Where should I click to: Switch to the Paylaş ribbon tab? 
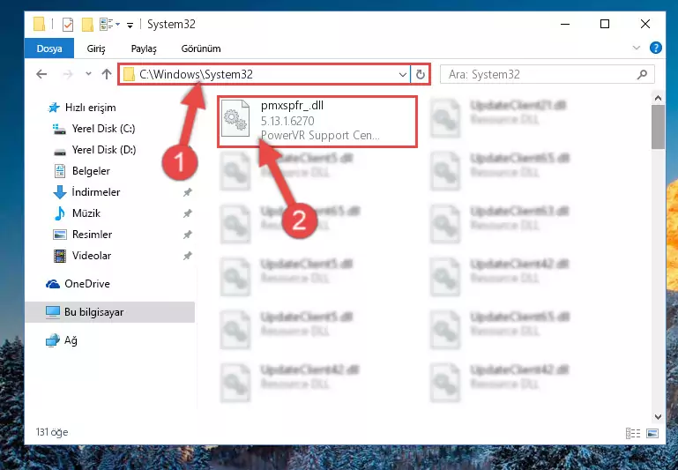pyautogui.click(x=144, y=48)
